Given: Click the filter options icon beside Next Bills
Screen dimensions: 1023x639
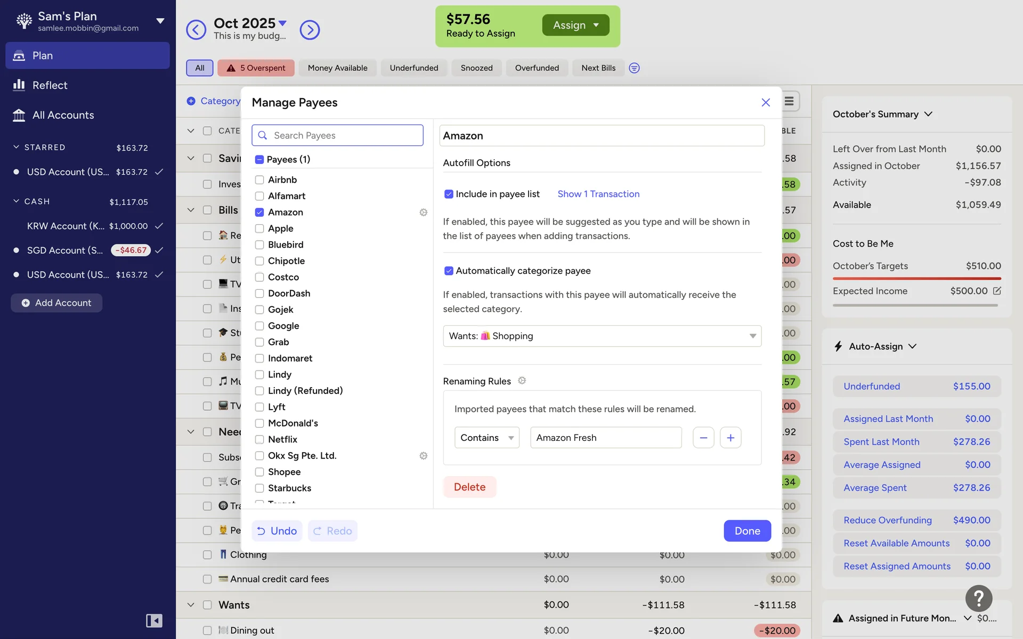Looking at the screenshot, I should [x=634, y=68].
